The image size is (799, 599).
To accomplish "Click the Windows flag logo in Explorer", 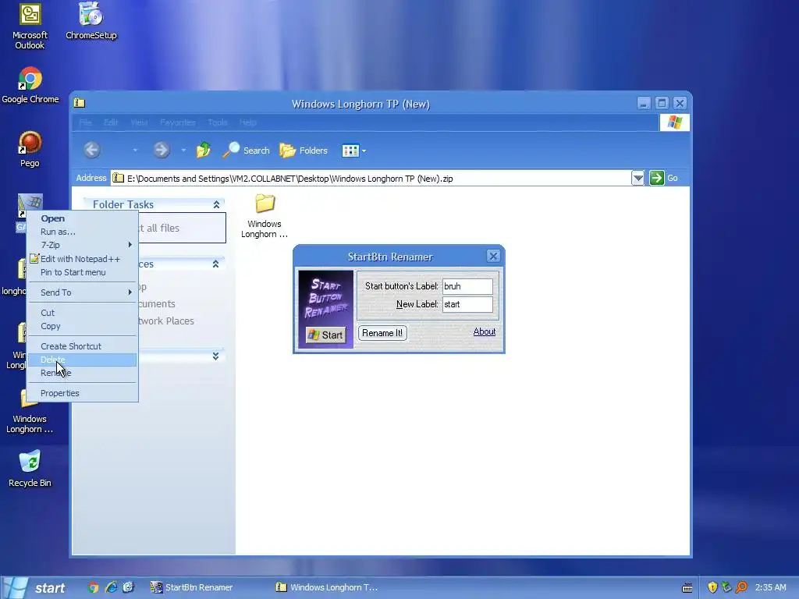I will coord(675,122).
